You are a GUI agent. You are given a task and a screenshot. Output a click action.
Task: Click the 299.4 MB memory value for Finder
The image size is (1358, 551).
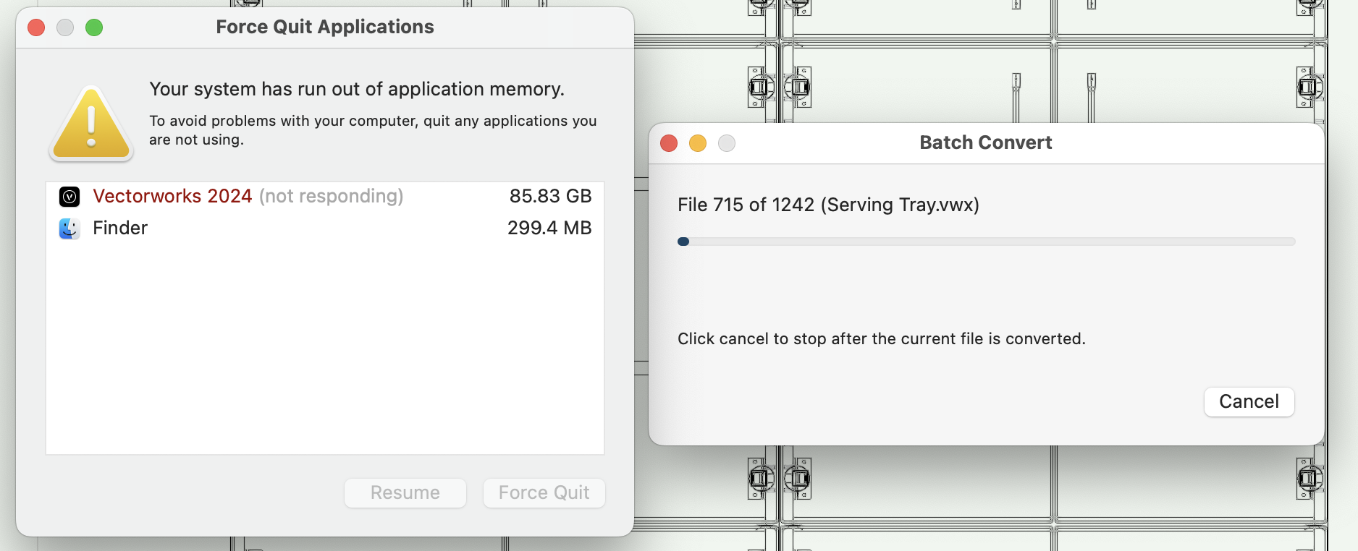pos(549,228)
